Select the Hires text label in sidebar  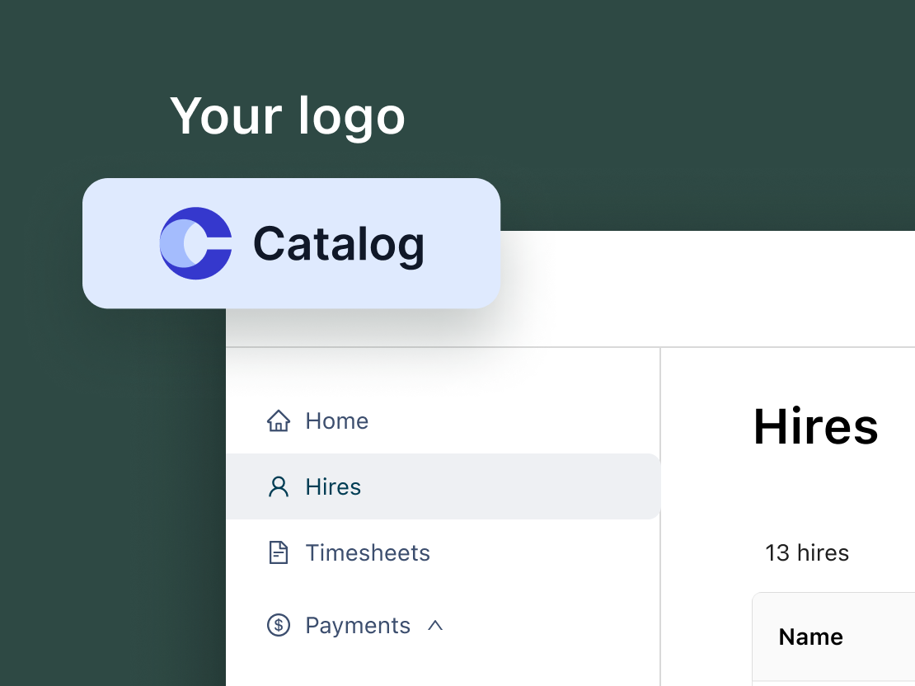coord(333,486)
